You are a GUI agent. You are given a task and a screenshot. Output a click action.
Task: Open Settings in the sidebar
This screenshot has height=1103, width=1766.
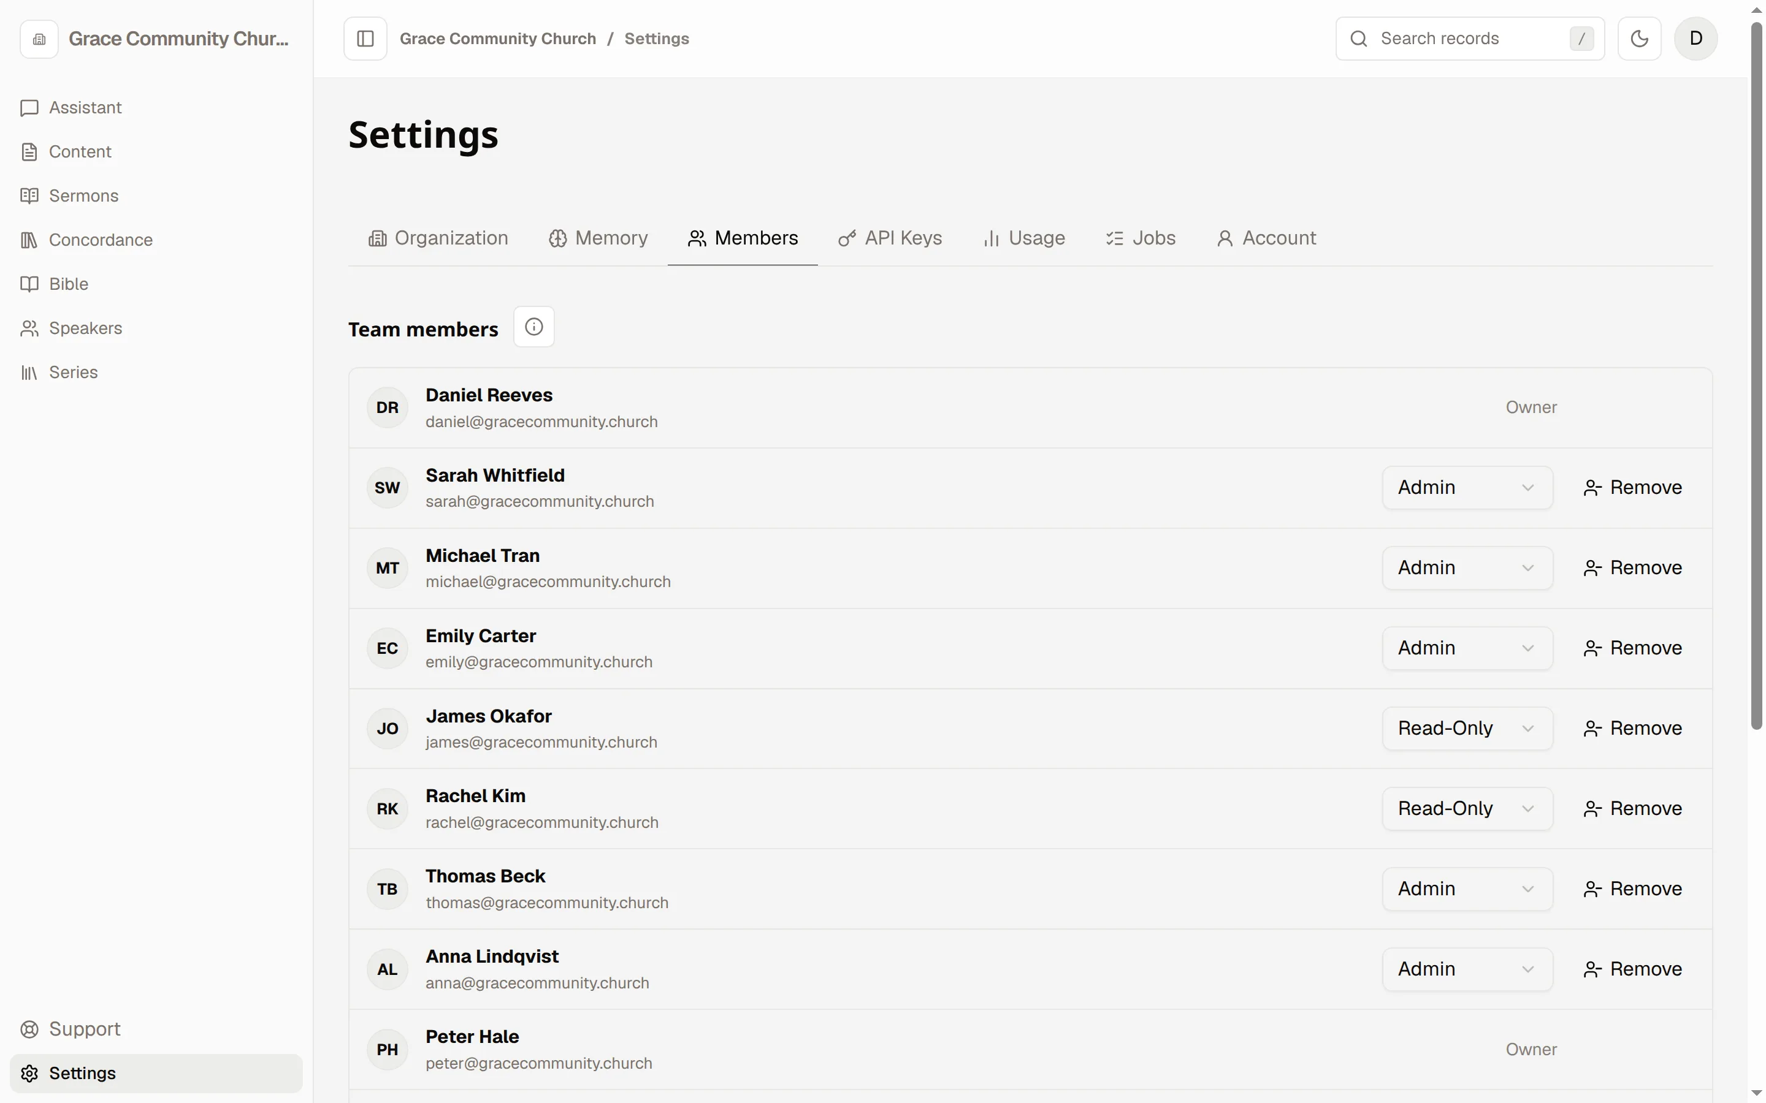[156, 1074]
